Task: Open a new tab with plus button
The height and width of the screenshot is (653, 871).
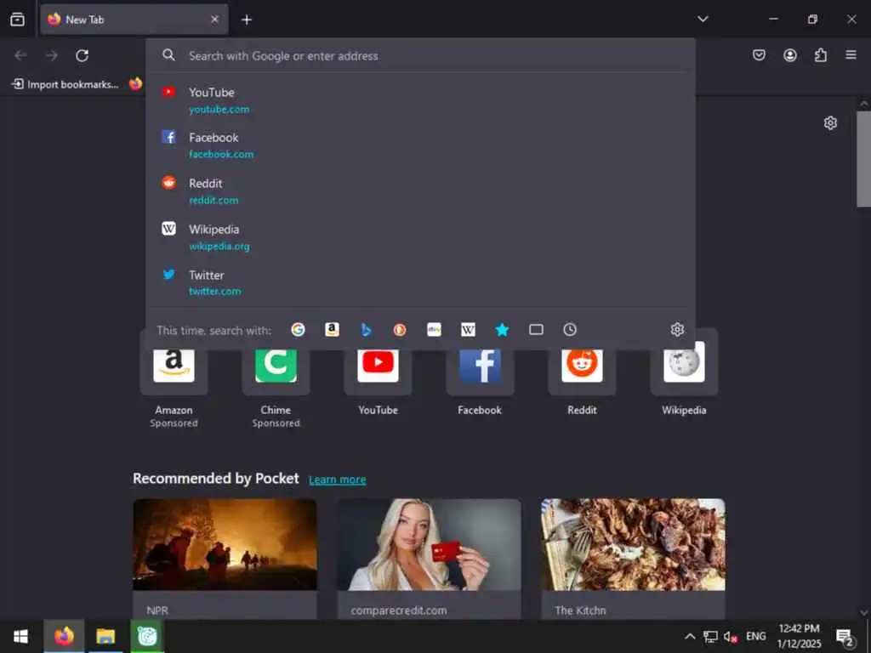Action: tap(247, 20)
